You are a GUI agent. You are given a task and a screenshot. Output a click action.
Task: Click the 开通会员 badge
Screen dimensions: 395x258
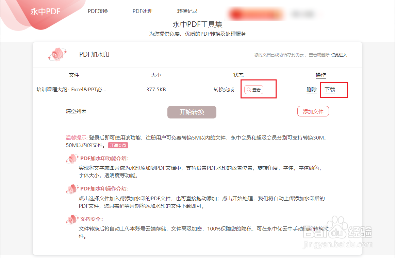click(118, 145)
